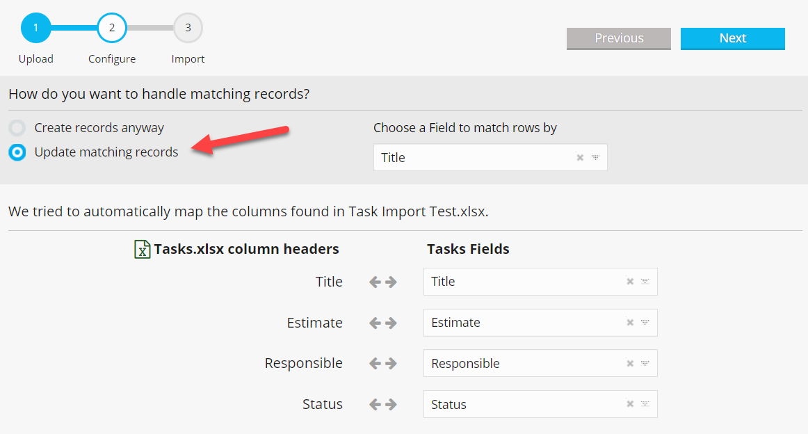Clear the Estimate mapping using x icon
The height and width of the screenshot is (434, 808).
pyautogui.click(x=630, y=323)
